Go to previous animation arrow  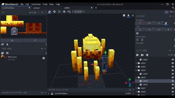click(49, 93)
